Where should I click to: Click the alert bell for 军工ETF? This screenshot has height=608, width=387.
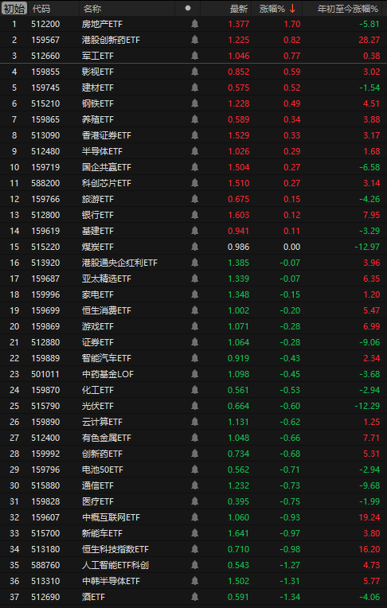[x=194, y=56]
